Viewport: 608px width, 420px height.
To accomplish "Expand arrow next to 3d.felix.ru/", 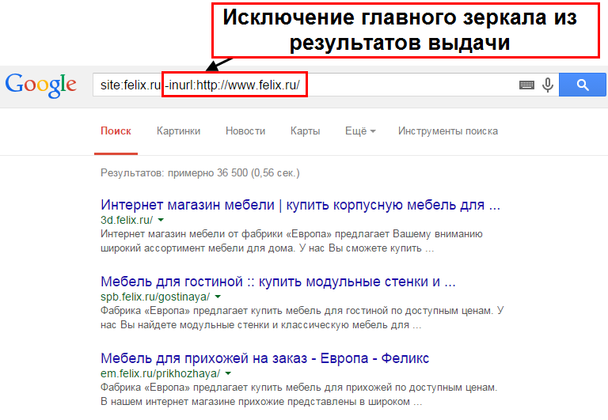I will point(161,220).
